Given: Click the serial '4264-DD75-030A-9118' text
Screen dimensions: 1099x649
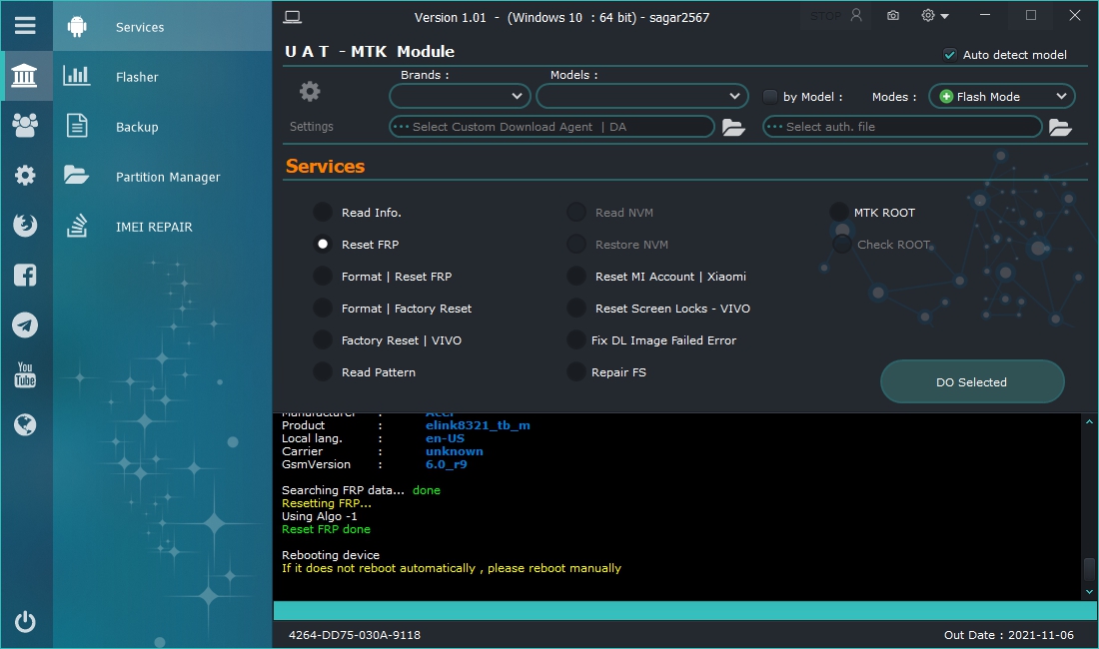Looking at the screenshot, I should tap(355, 635).
